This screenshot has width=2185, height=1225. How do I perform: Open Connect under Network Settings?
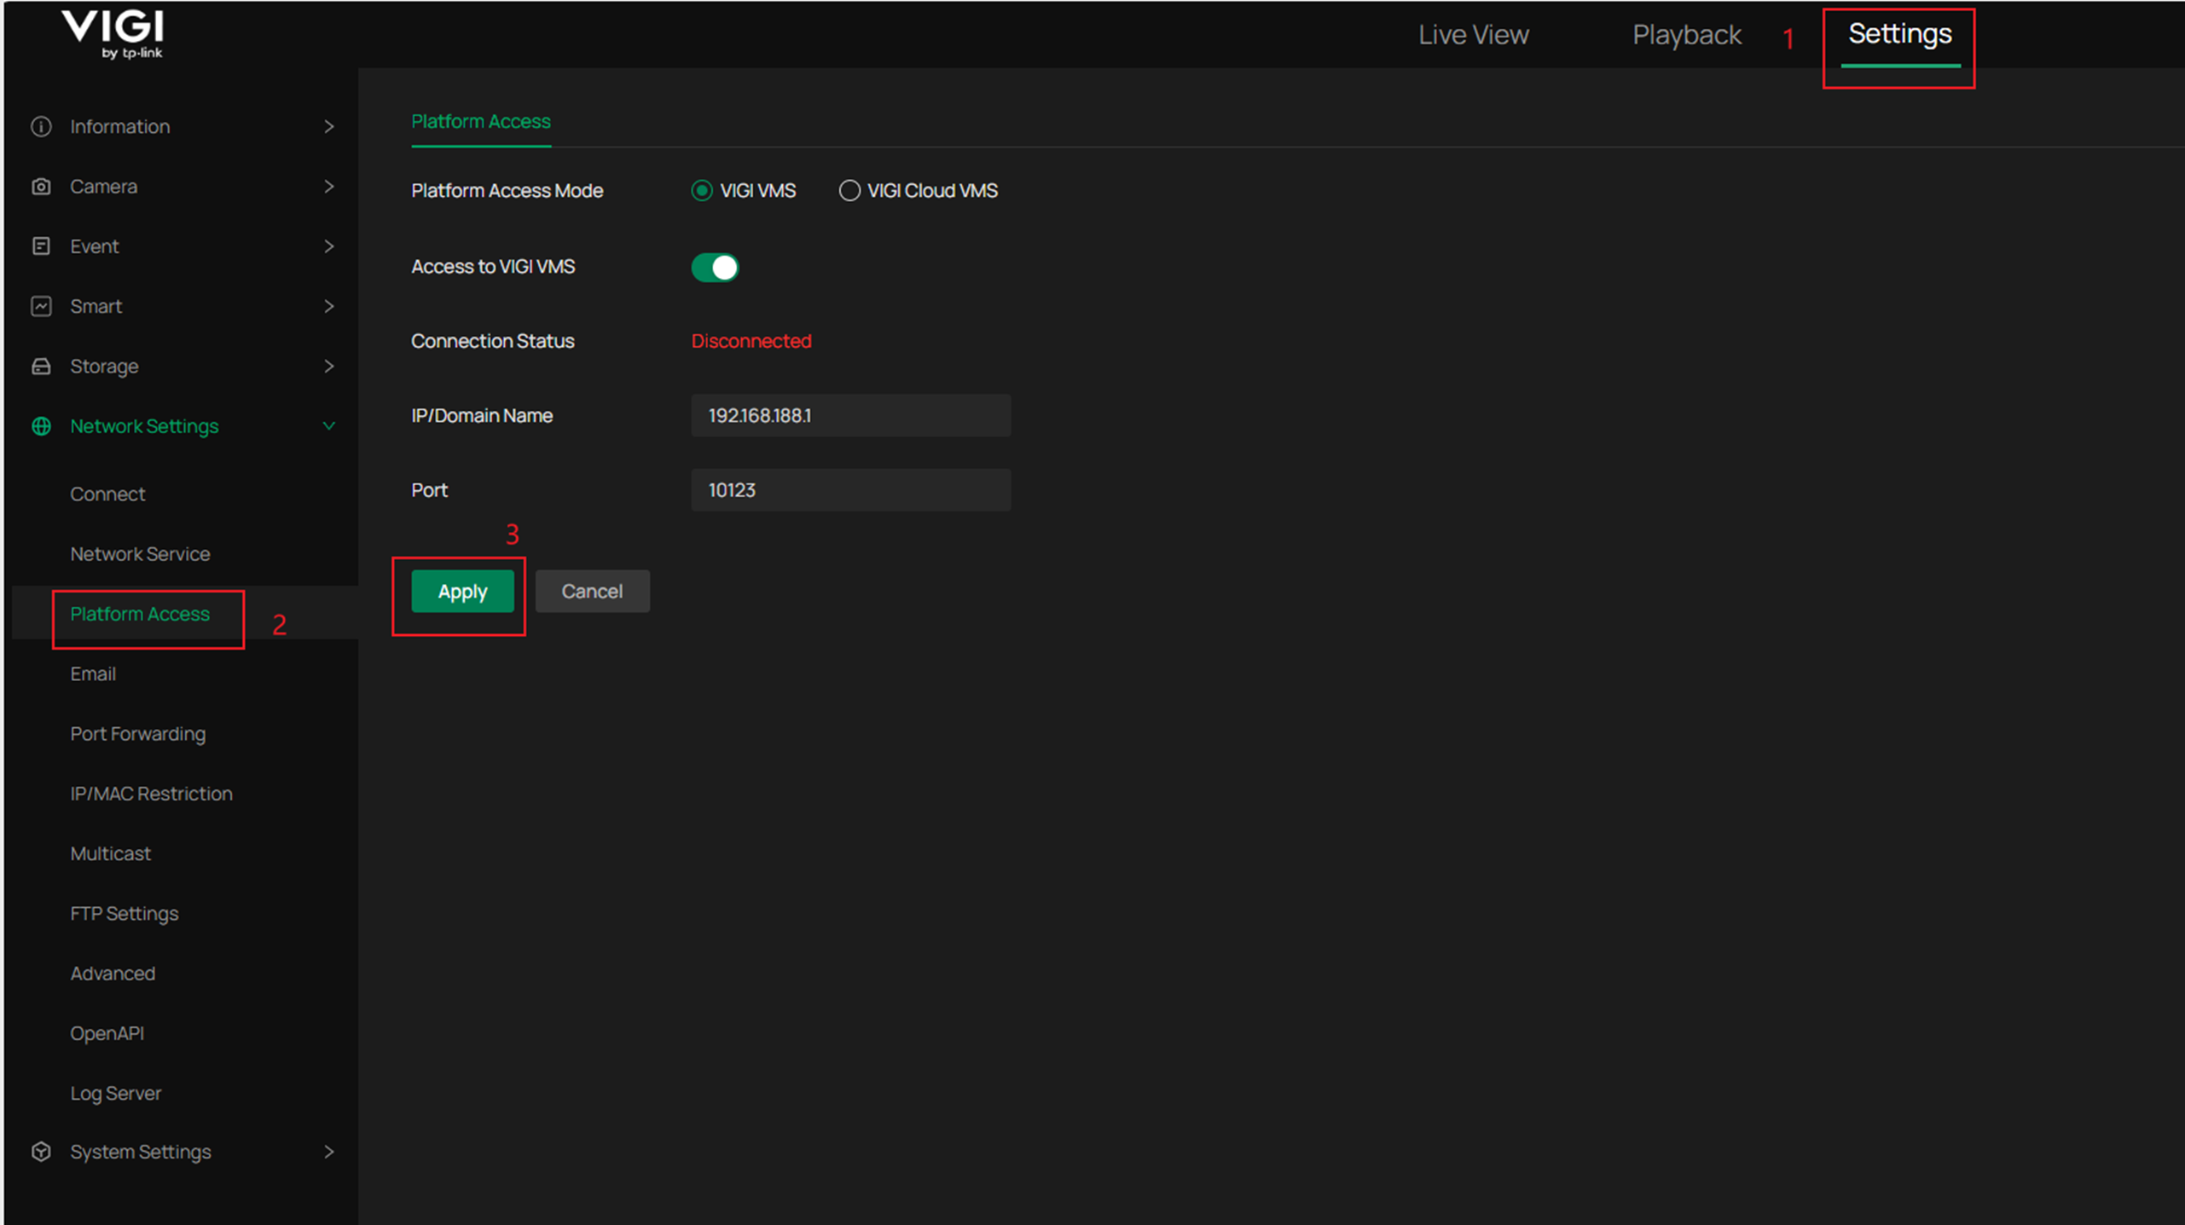tap(107, 494)
